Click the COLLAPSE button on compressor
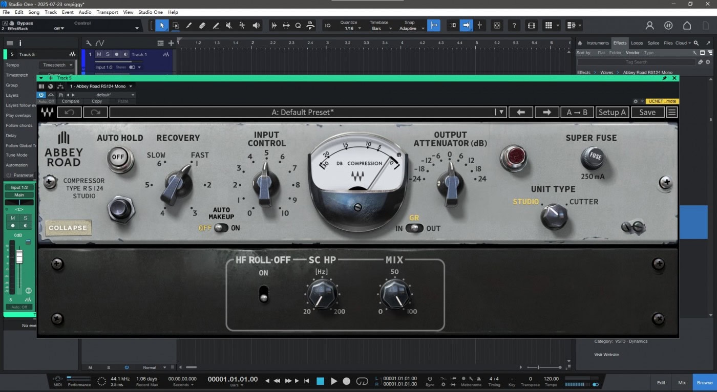This screenshot has height=392, width=717. point(68,228)
